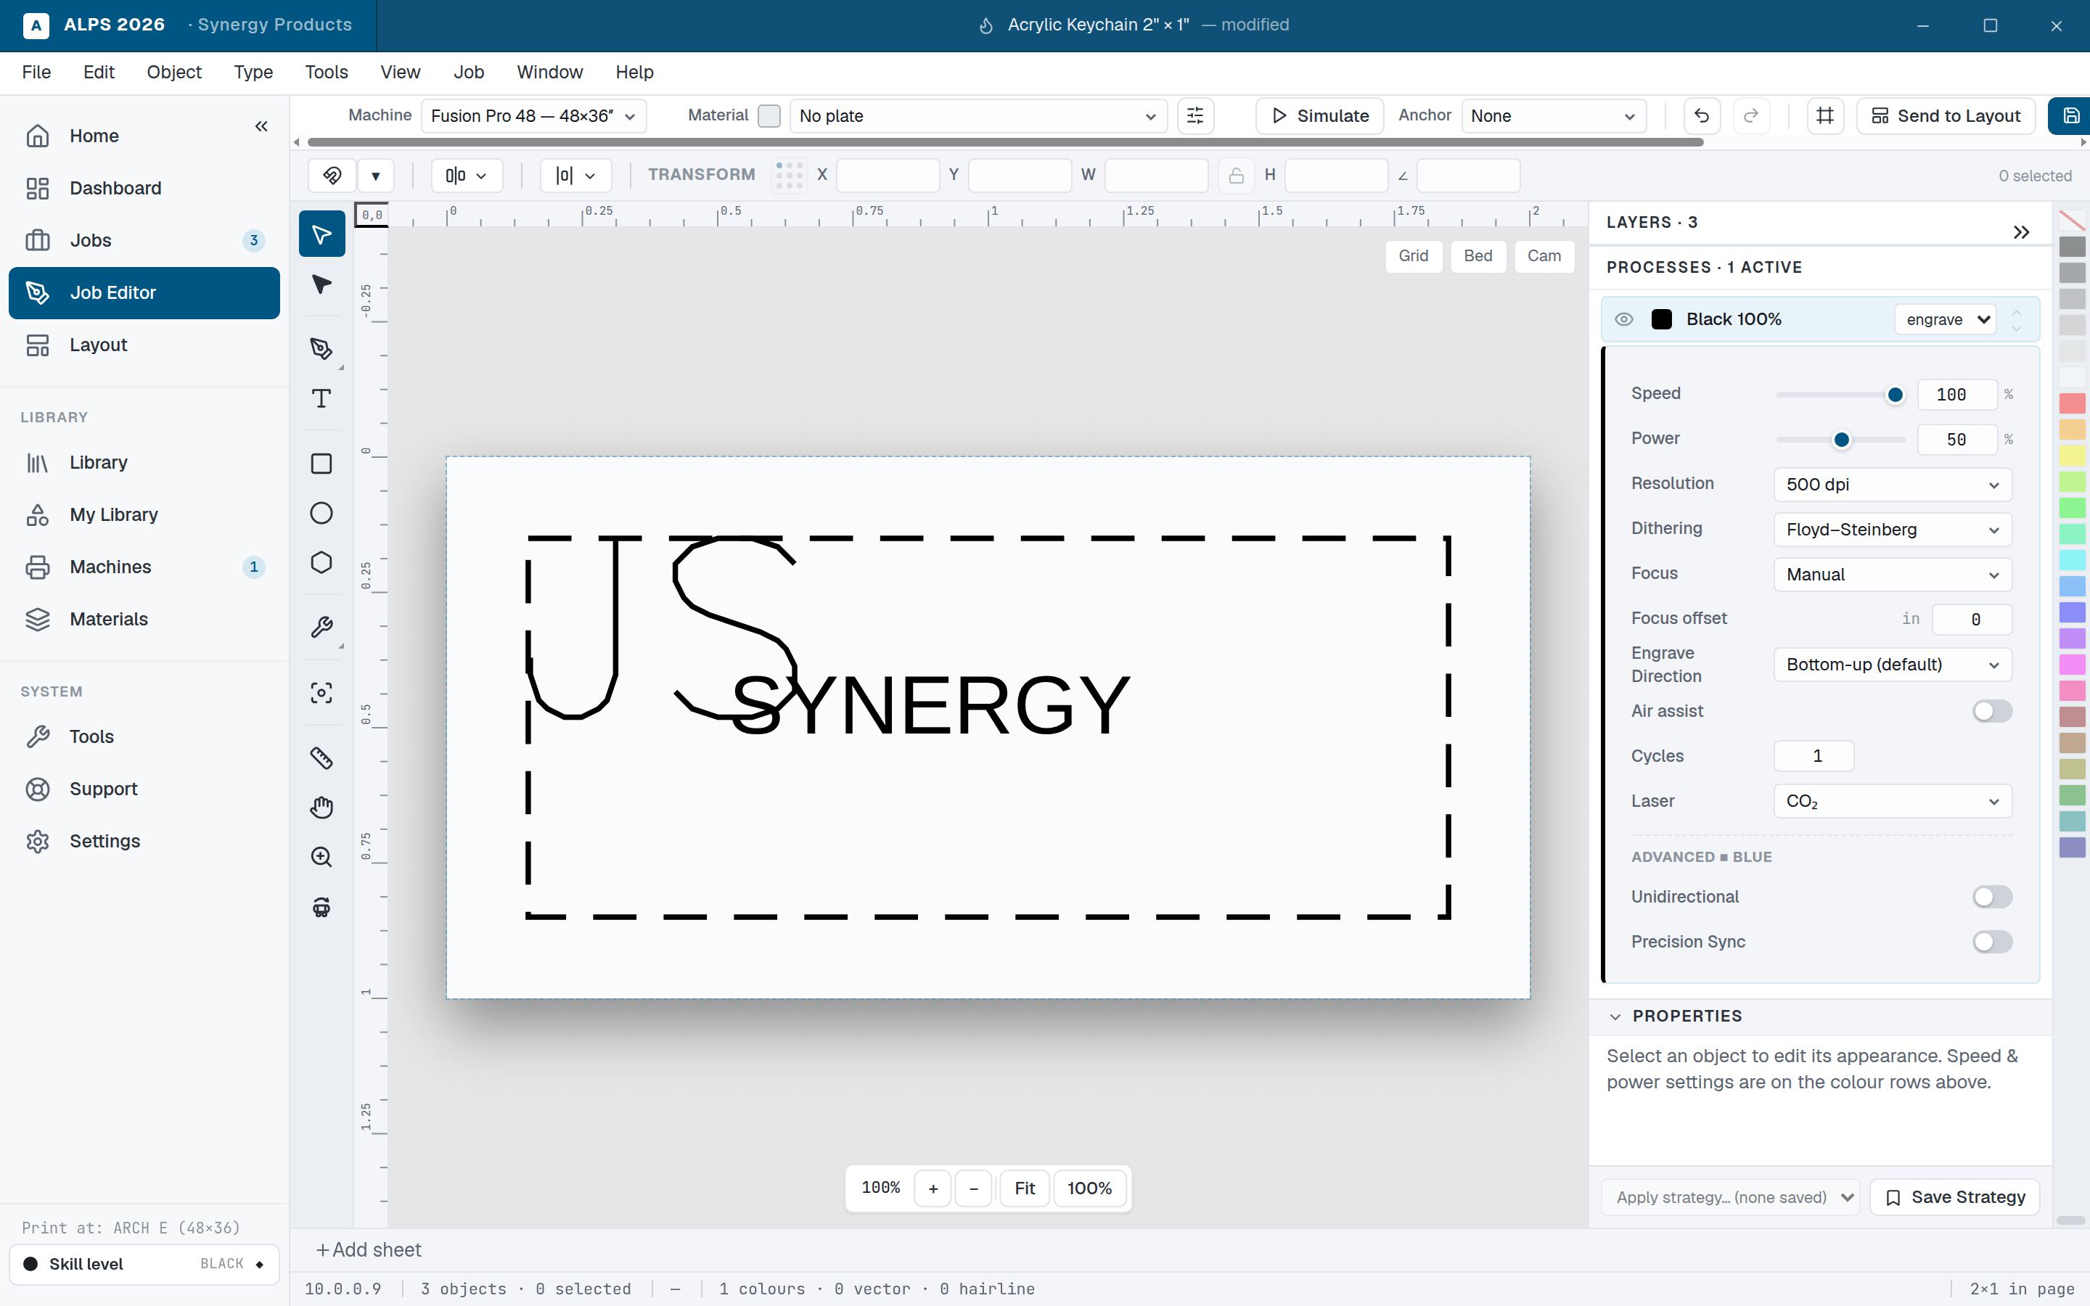
Task: Toggle the Cam canvas overlay
Action: pyautogui.click(x=1544, y=255)
